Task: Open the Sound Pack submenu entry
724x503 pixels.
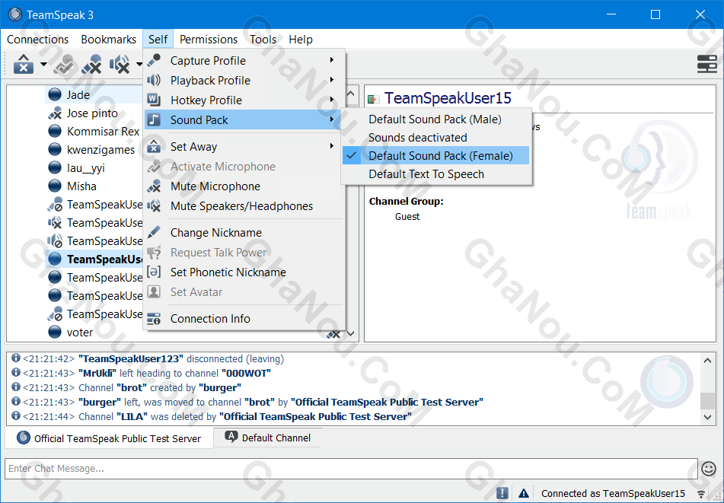Action: [244, 120]
